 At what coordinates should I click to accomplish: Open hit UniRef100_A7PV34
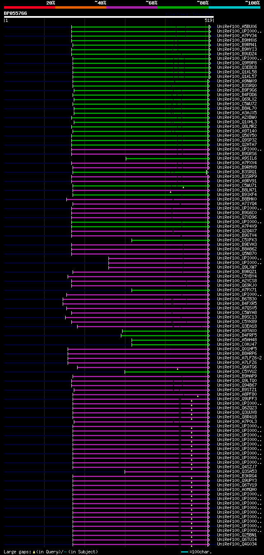pos(237,35)
